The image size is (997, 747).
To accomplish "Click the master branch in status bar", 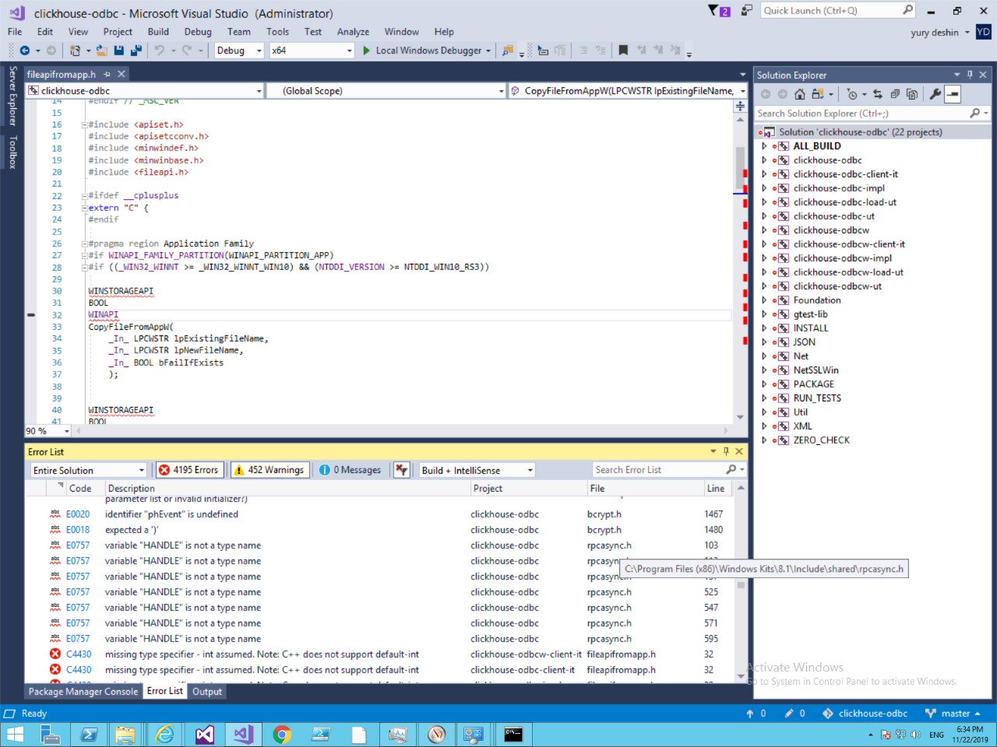I will (953, 714).
